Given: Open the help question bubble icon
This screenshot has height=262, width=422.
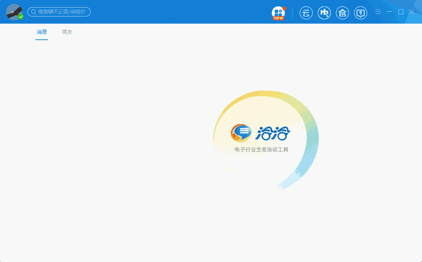Looking at the screenshot, I should coord(361,13).
